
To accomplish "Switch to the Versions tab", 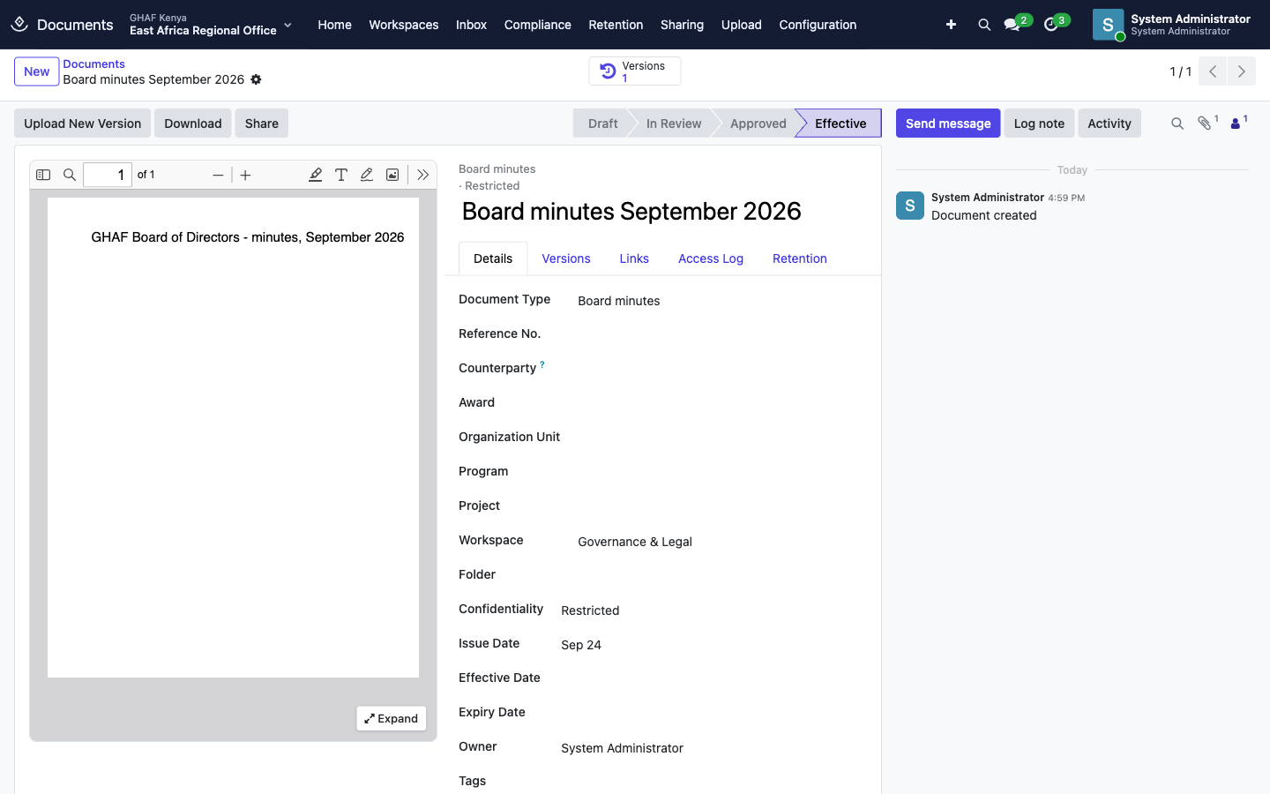I will (566, 258).
